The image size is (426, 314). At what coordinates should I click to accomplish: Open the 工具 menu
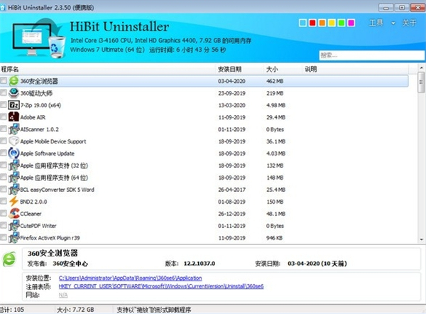(376, 23)
